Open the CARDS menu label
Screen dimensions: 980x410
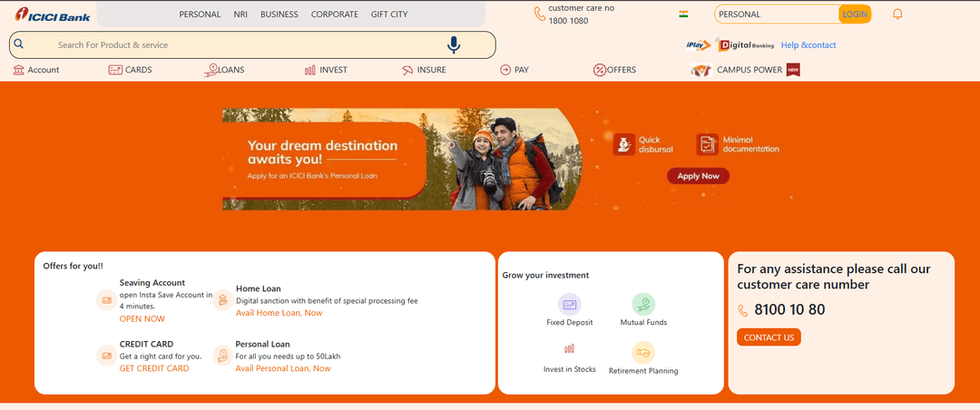click(x=138, y=70)
